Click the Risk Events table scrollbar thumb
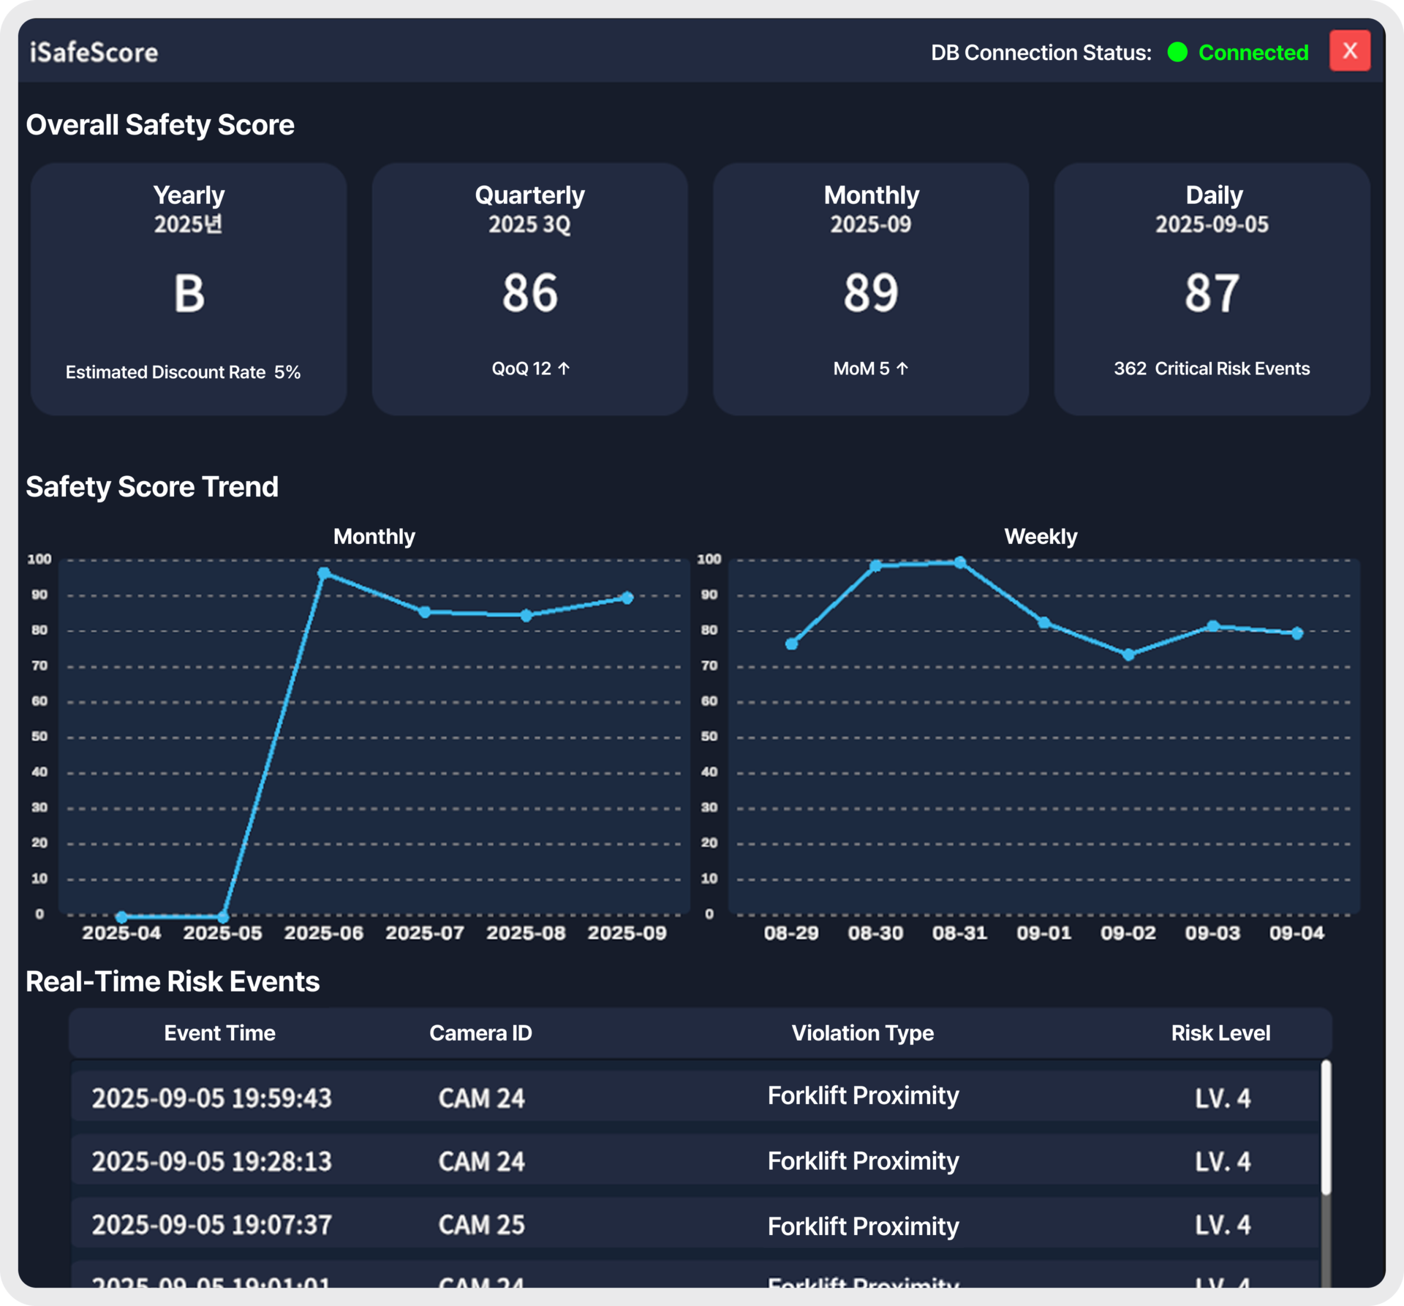The image size is (1404, 1306). 1326,1128
